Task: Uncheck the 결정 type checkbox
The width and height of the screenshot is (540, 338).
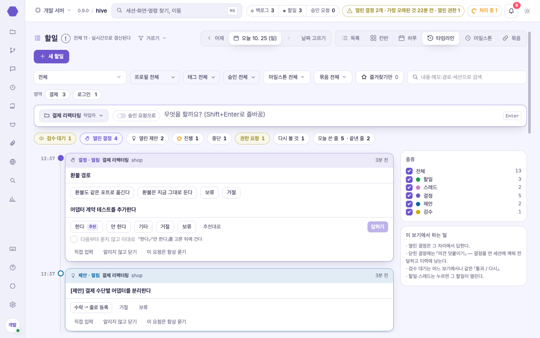Action: [x=409, y=196]
